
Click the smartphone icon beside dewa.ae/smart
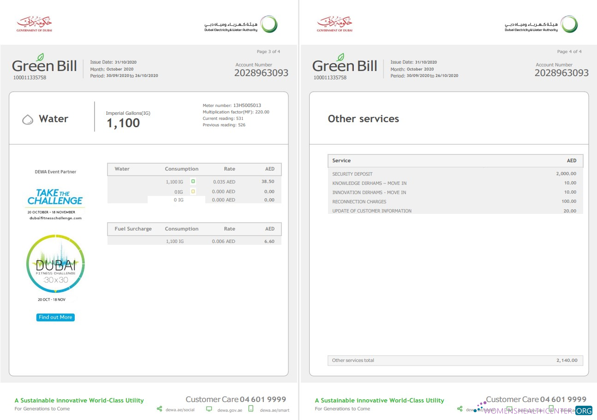click(251, 409)
